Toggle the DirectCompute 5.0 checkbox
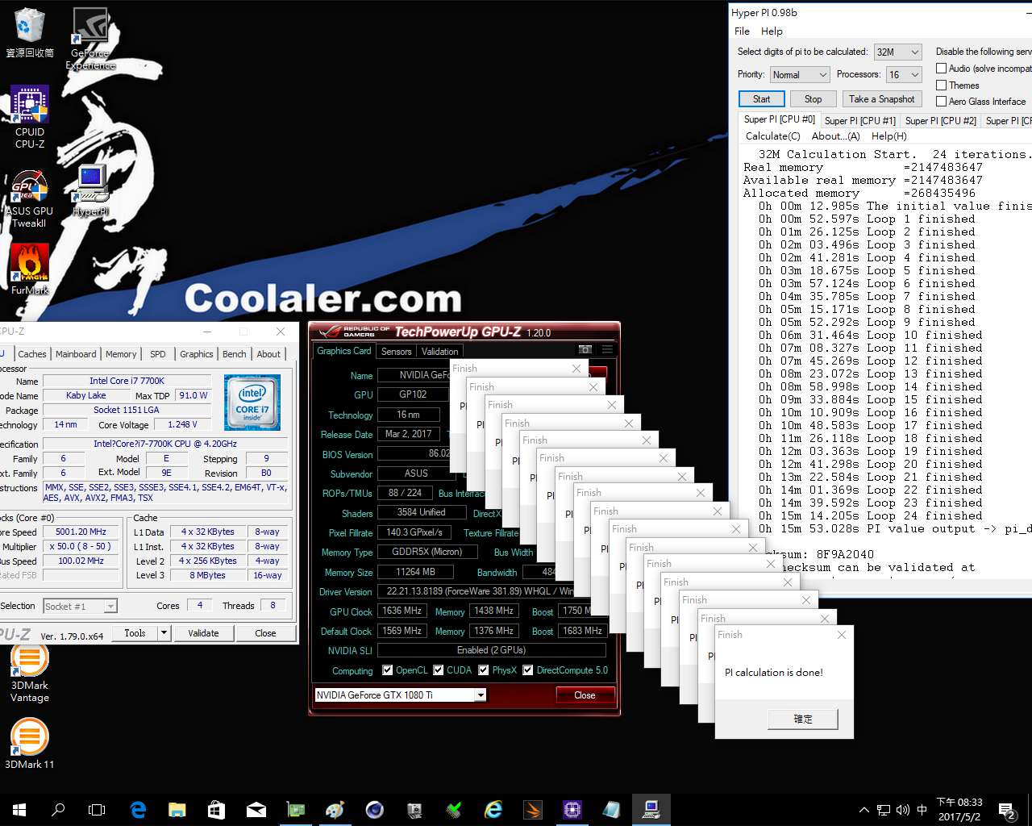This screenshot has height=826, width=1032. coord(528,670)
